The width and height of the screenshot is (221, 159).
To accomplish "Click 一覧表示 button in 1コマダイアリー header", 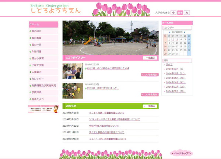I will coord(150,58).
